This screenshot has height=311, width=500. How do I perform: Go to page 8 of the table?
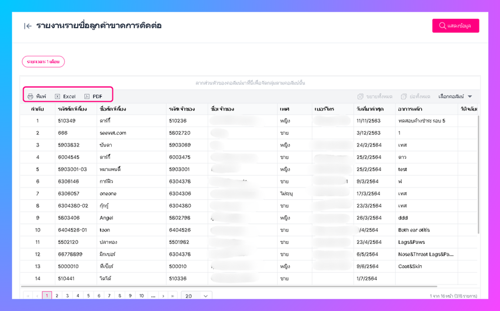119,296
